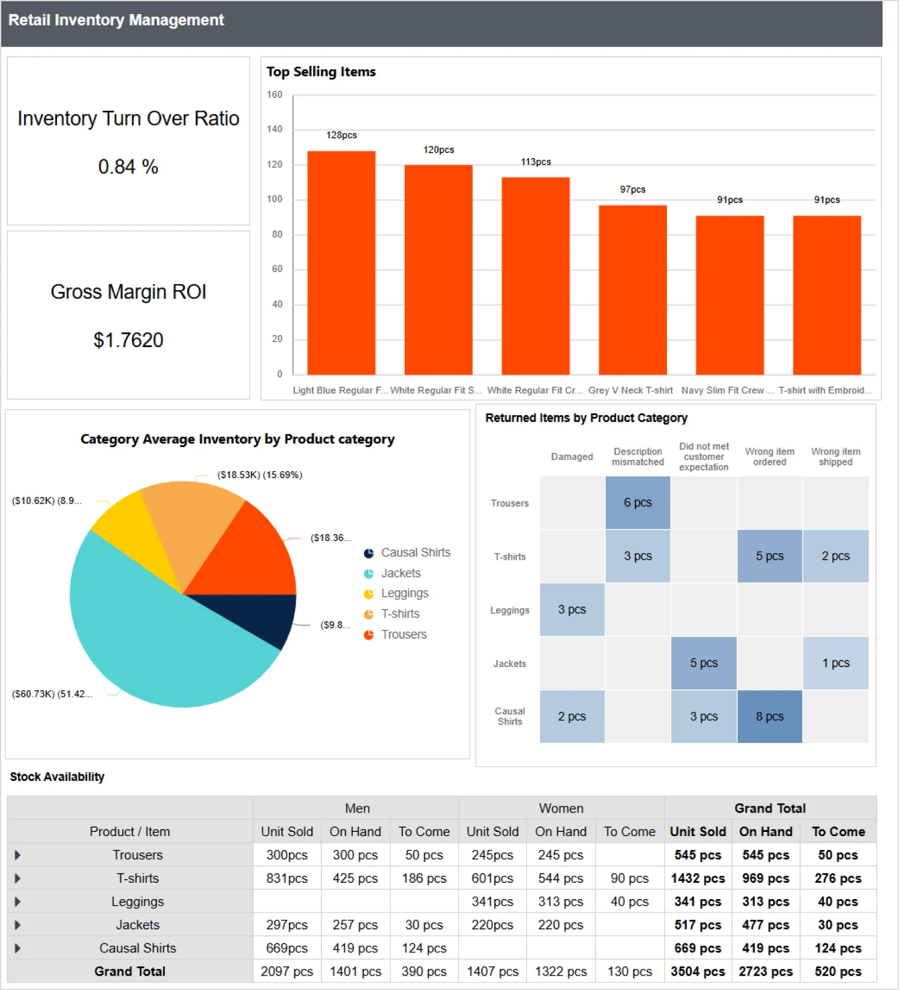Click the Did not met customer expectation header
Image resolution: width=899 pixels, height=990 pixels.
click(704, 457)
